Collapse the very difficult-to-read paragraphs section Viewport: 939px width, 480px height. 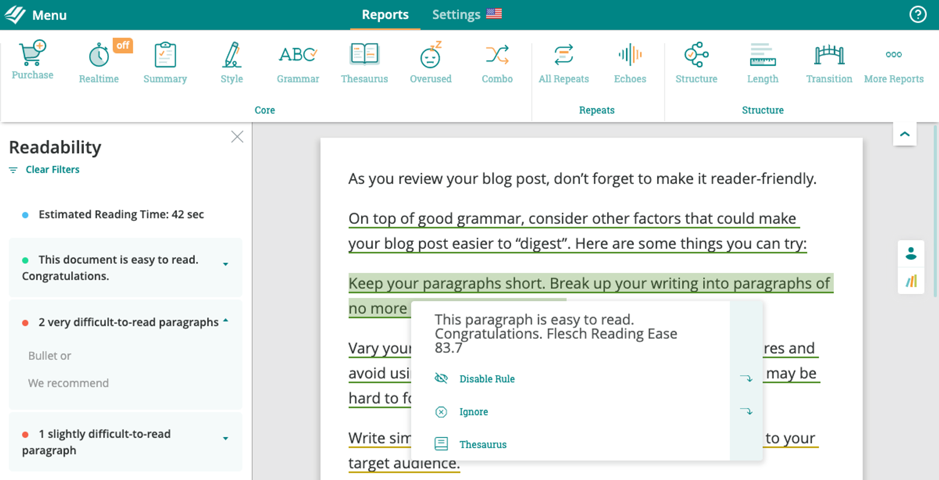tap(226, 321)
